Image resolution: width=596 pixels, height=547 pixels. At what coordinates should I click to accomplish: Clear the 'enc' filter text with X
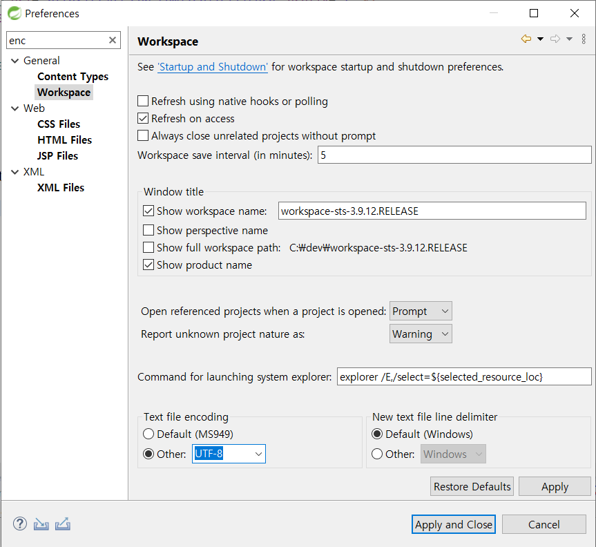(x=112, y=40)
